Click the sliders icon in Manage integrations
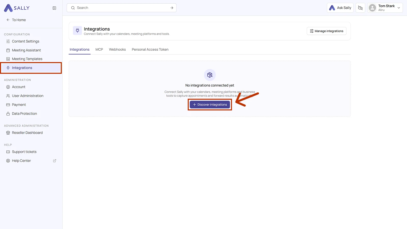The height and width of the screenshot is (229, 407). [312, 31]
